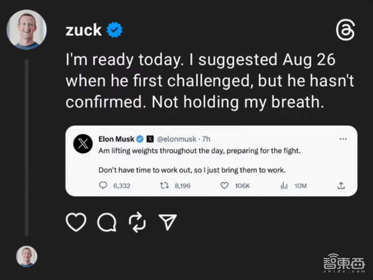
Task: Click the upload share icon on the tweet
Action: (x=341, y=185)
